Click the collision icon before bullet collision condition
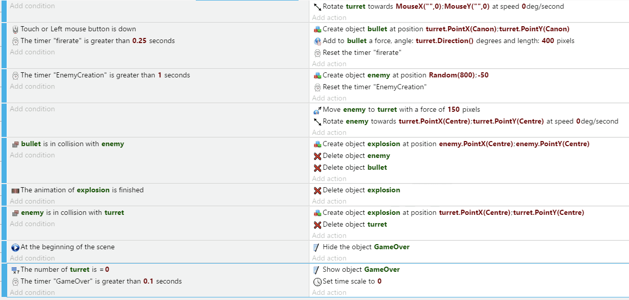This screenshot has width=629, height=300. coord(15,144)
